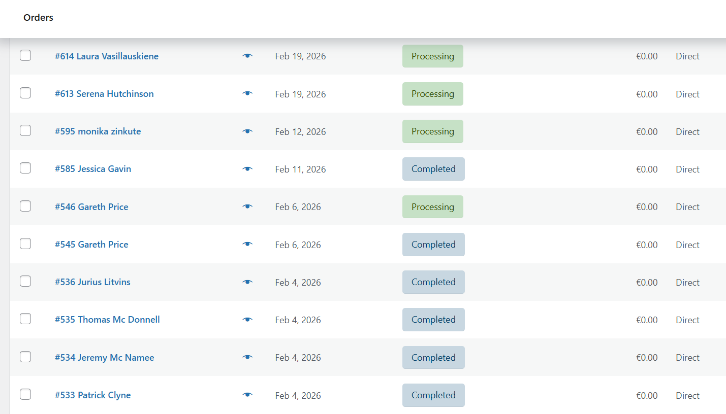The height and width of the screenshot is (414, 726).
Task: Click the Completed badge on order #585
Action: [433, 168]
